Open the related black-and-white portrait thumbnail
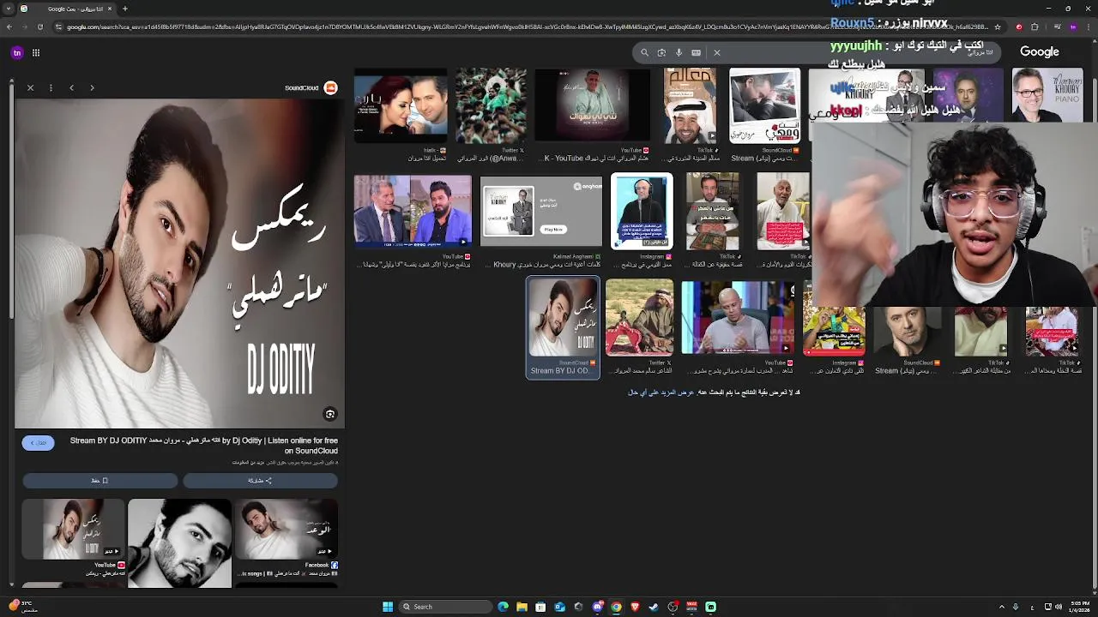The width and height of the screenshot is (1098, 617). (179, 542)
